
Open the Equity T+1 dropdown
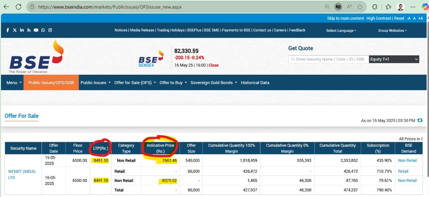(394, 59)
